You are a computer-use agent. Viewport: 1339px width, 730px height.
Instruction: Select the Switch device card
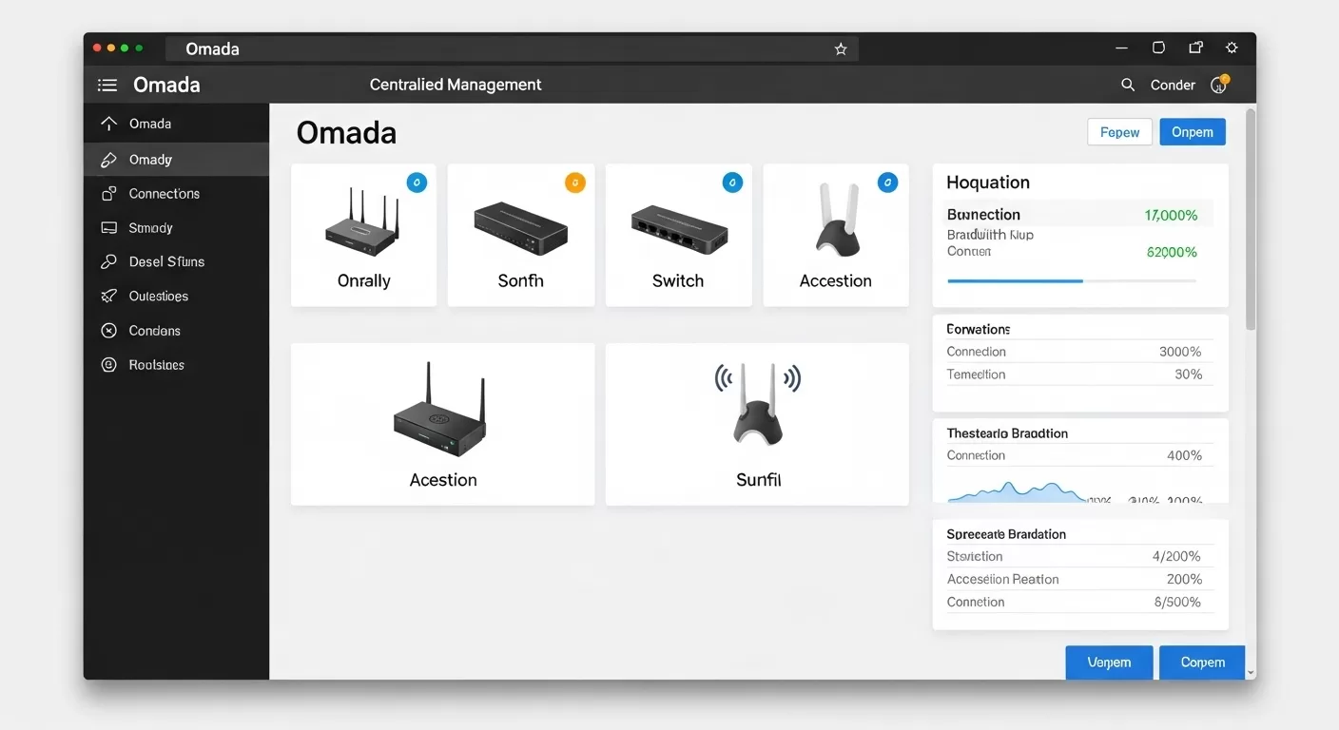678,235
